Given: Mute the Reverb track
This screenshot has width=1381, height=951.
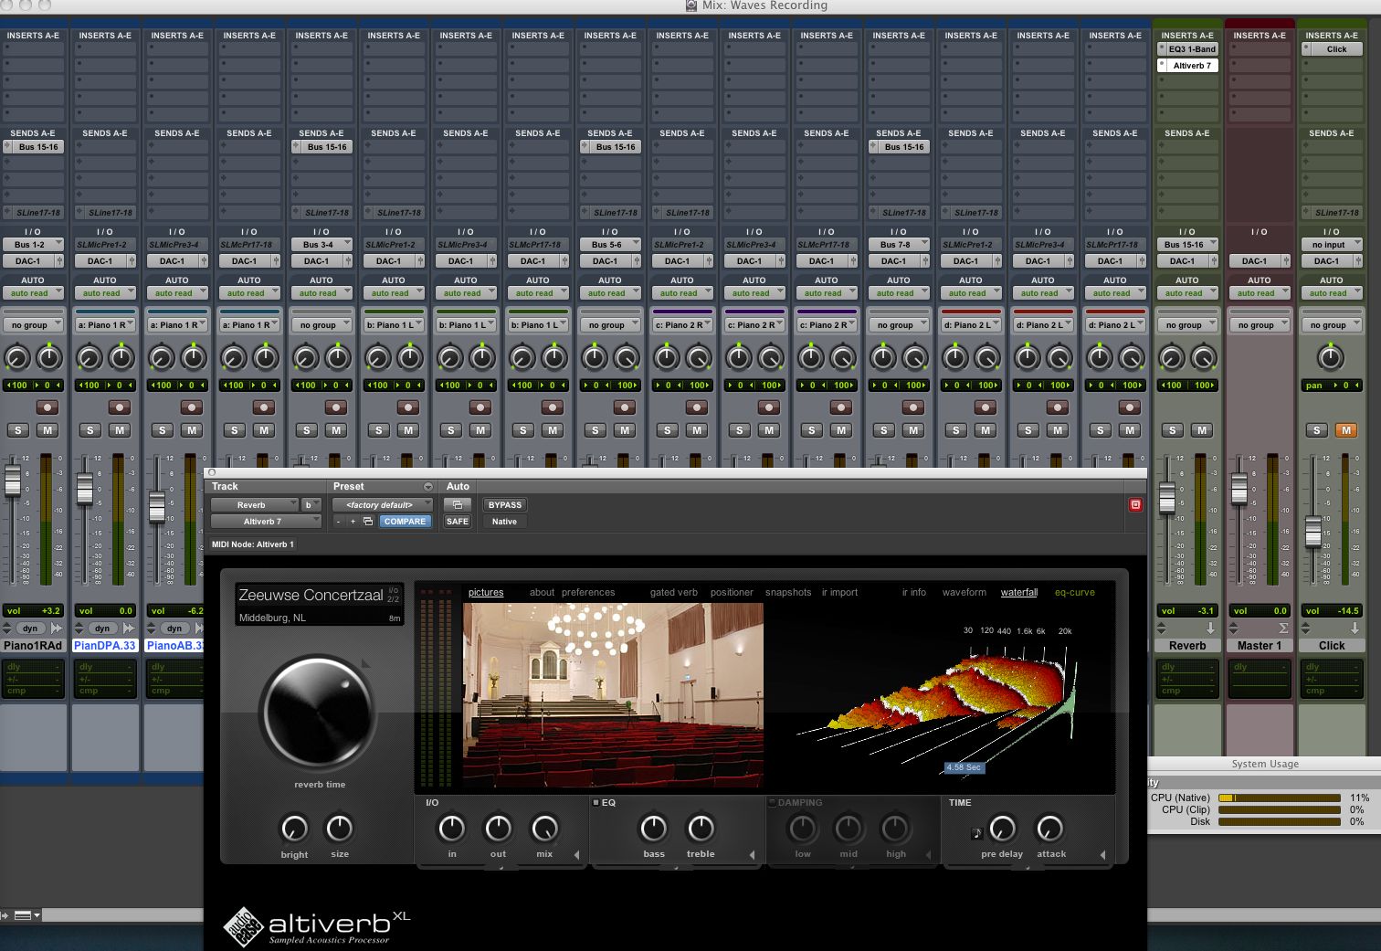Looking at the screenshot, I should point(1202,430).
